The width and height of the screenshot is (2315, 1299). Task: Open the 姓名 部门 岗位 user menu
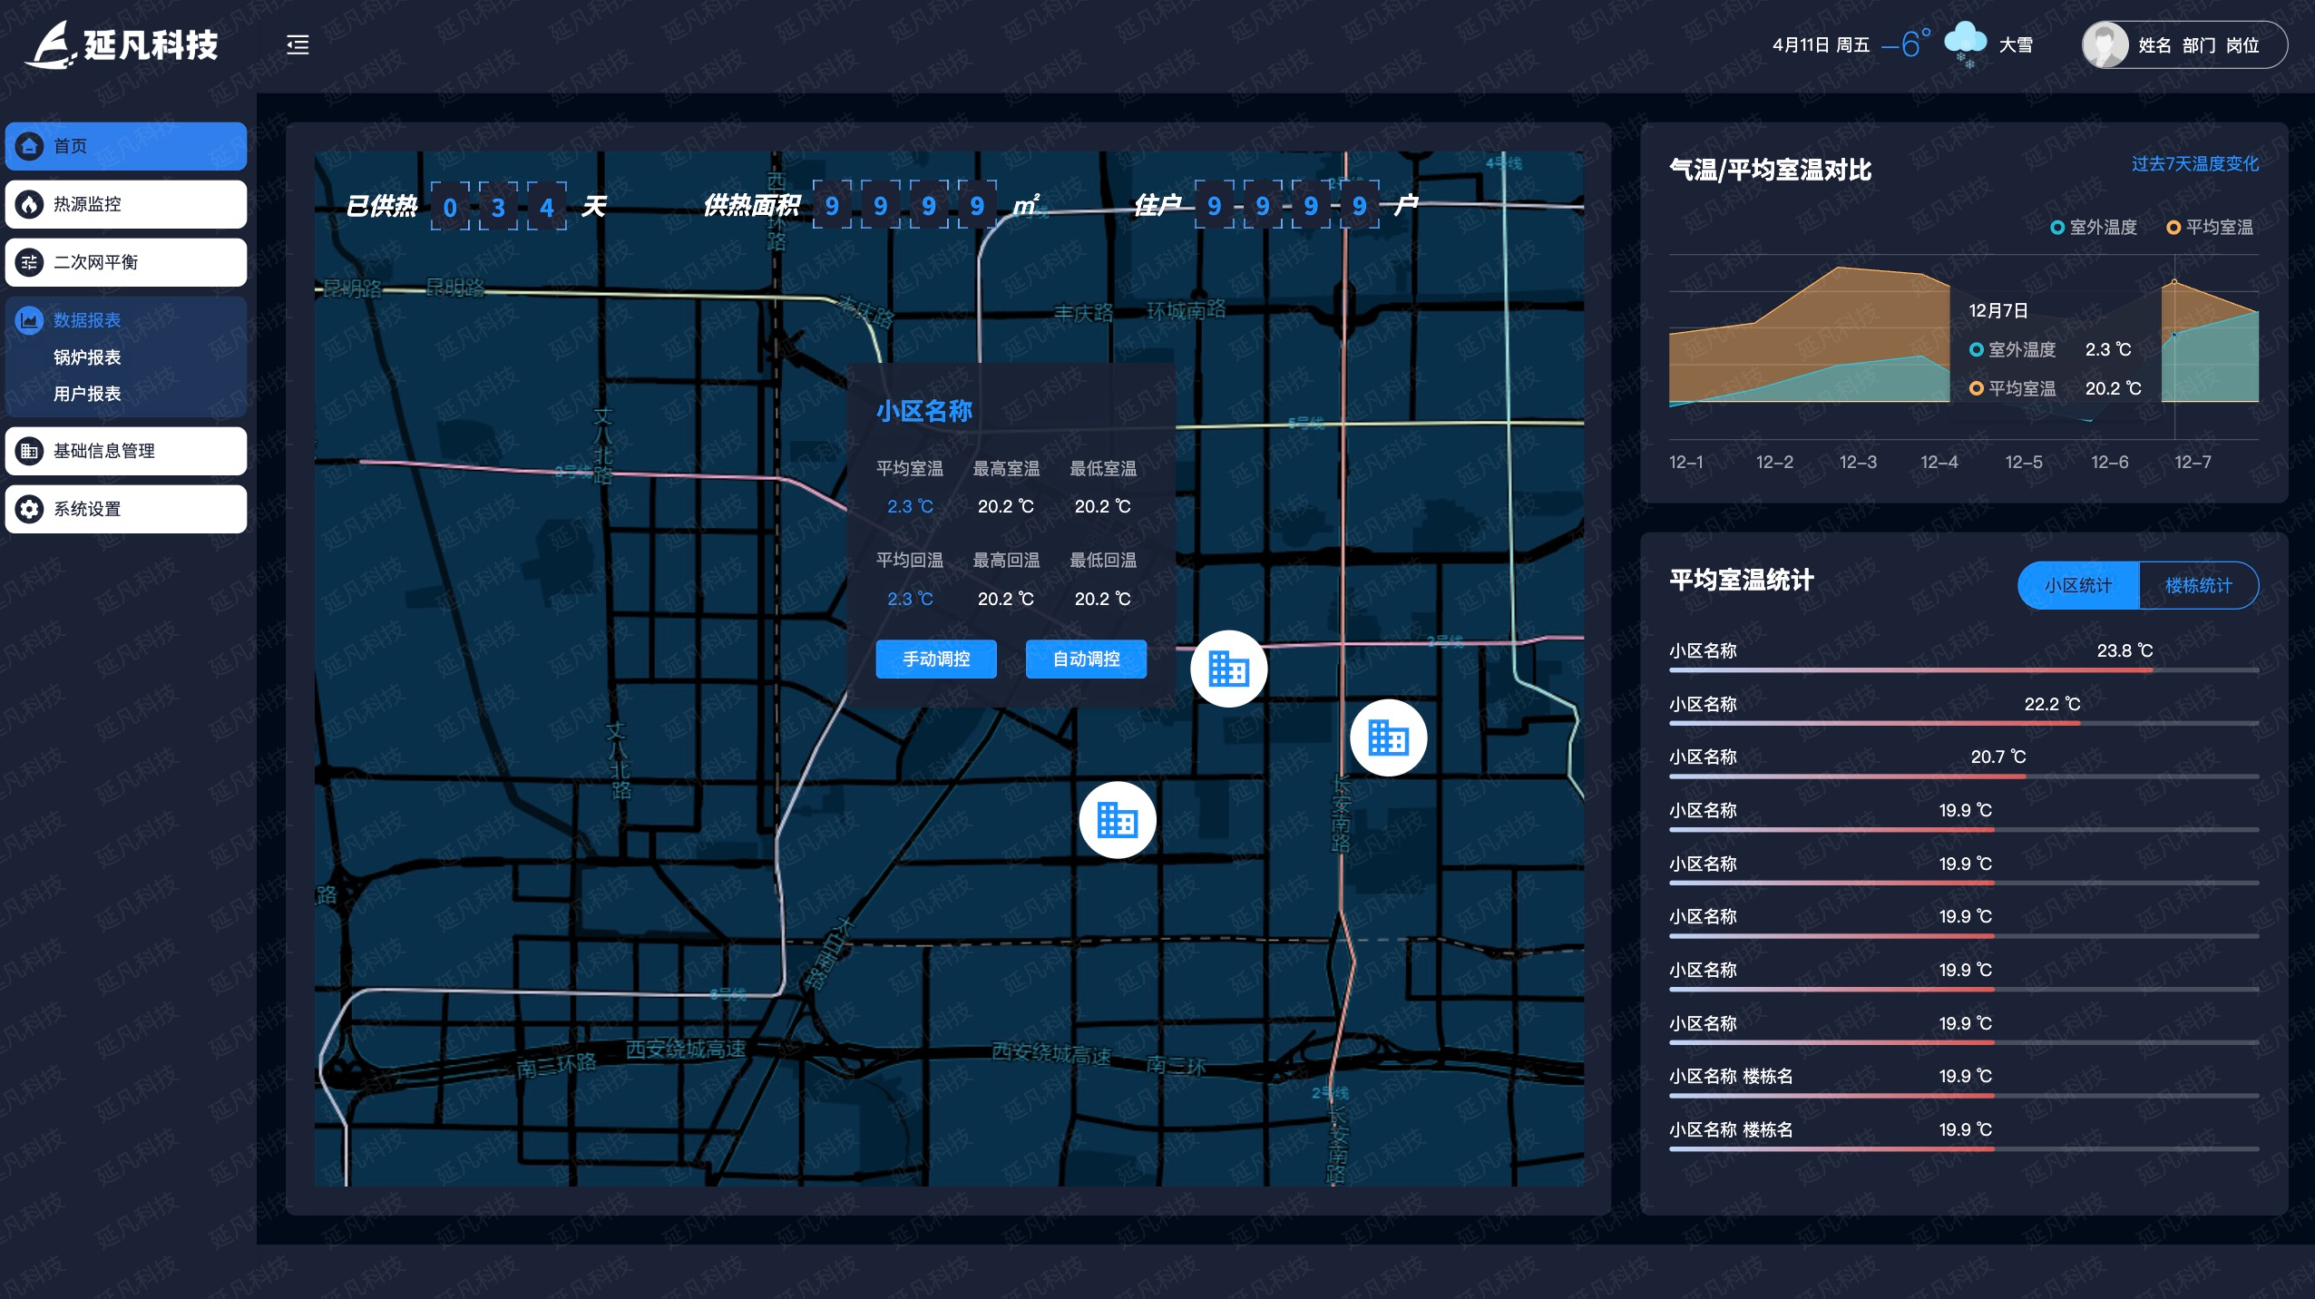[2199, 45]
